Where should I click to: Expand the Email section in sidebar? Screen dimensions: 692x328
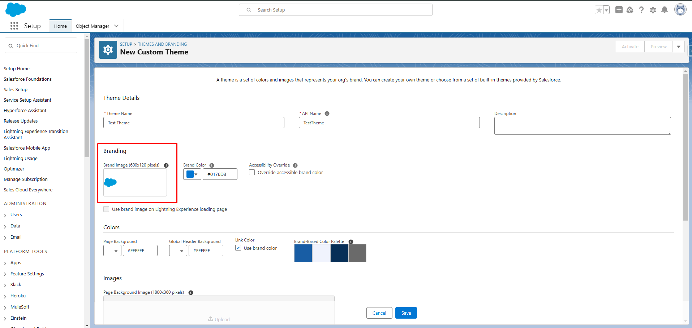coord(5,238)
